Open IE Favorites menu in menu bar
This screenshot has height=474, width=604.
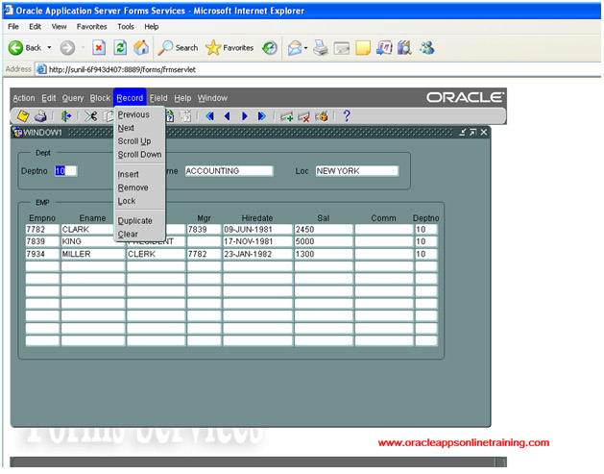coord(91,26)
